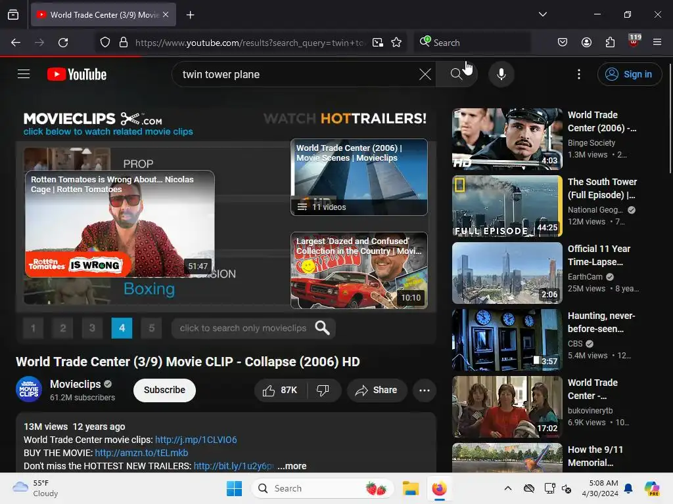This screenshot has width=673, height=504.
Task: Click the movieclips search magnifier icon
Action: point(323,328)
